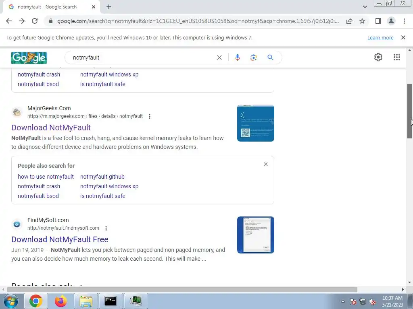Select the notmyfault - Google Search tab
The image size is (413, 309).
coord(51,7)
